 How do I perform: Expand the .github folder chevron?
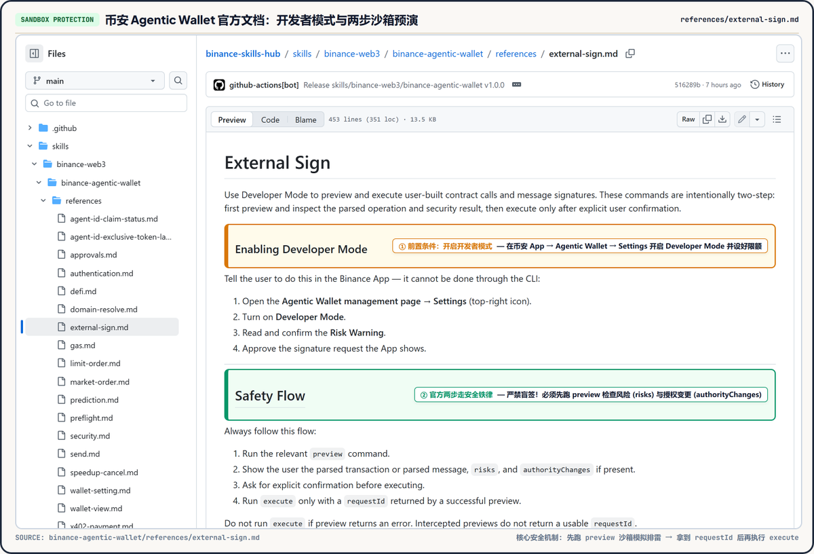click(x=30, y=128)
